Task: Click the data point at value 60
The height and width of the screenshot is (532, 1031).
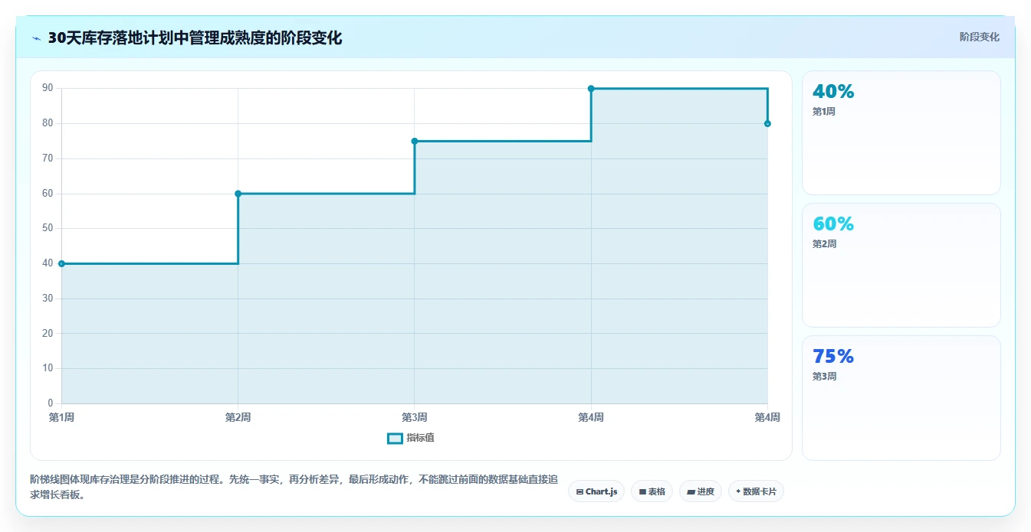Action: pos(238,194)
